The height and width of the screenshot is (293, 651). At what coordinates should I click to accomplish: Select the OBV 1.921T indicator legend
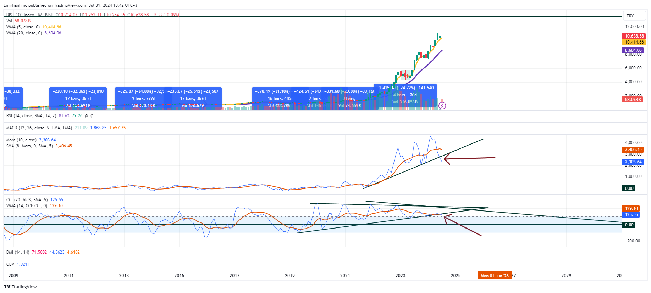pos(18,264)
